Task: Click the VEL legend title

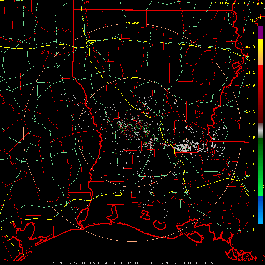Action: click(x=259, y=18)
